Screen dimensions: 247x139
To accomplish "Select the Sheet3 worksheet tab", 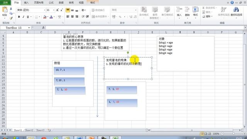I will coord(40,131).
